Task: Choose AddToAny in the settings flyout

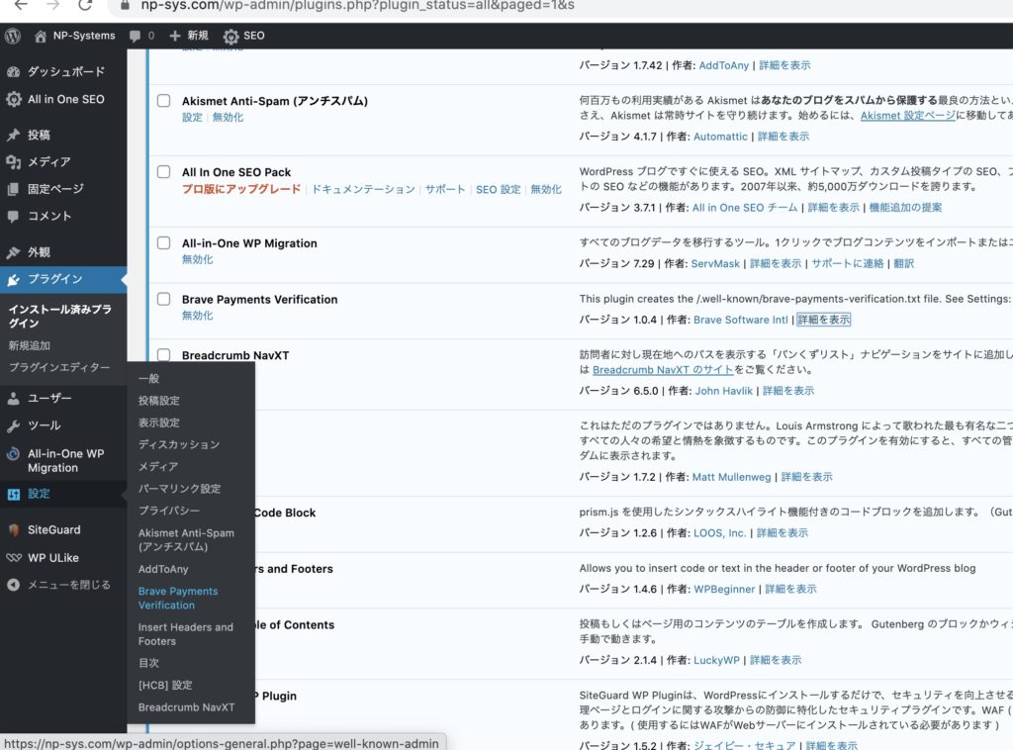Action: (x=163, y=569)
